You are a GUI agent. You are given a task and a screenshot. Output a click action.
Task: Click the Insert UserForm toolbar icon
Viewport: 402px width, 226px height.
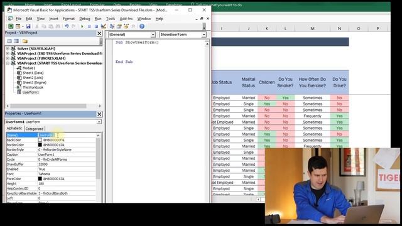[18, 26]
